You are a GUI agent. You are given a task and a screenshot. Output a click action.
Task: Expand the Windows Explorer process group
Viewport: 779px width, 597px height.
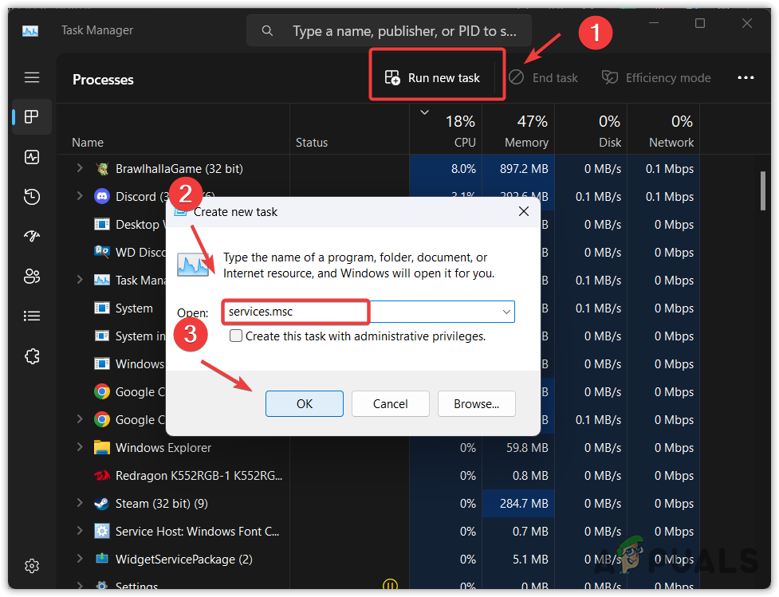80,447
